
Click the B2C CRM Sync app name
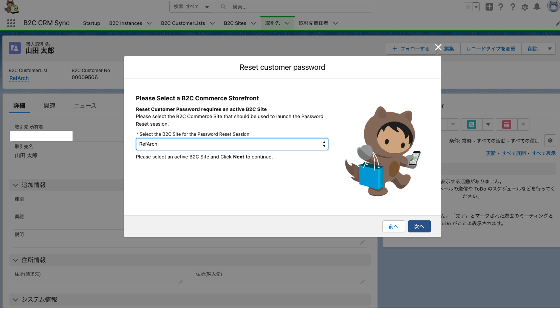(46, 23)
